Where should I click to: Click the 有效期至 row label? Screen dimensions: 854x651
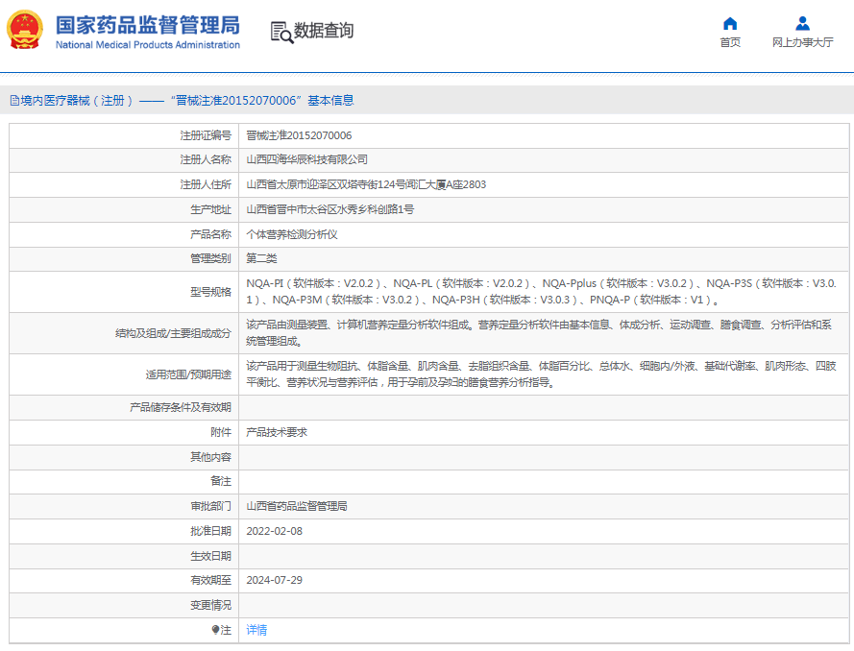210,580
